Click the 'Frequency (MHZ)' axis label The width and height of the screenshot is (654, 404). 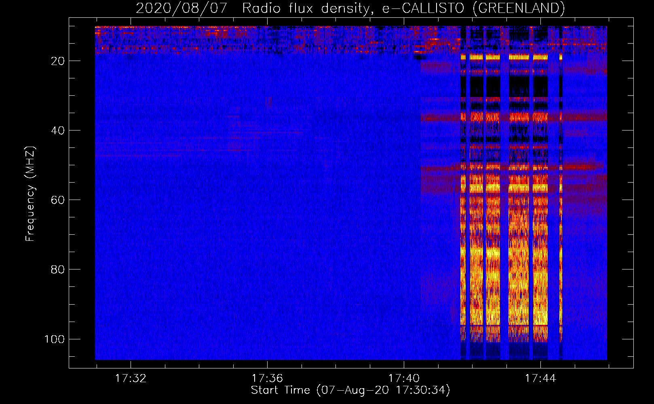tap(31, 194)
